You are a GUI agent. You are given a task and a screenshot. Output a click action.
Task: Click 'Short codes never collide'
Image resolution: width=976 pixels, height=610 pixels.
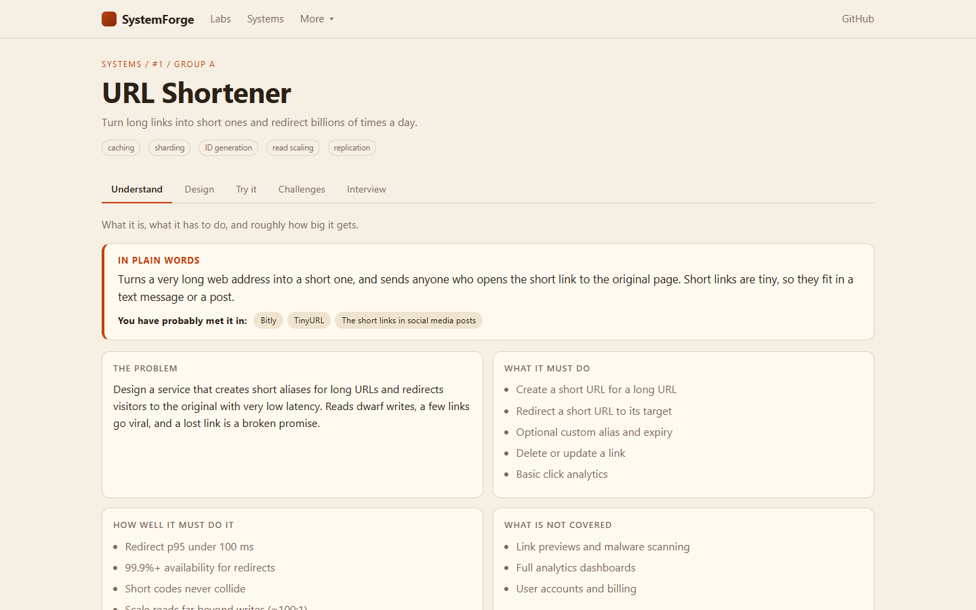pos(185,589)
